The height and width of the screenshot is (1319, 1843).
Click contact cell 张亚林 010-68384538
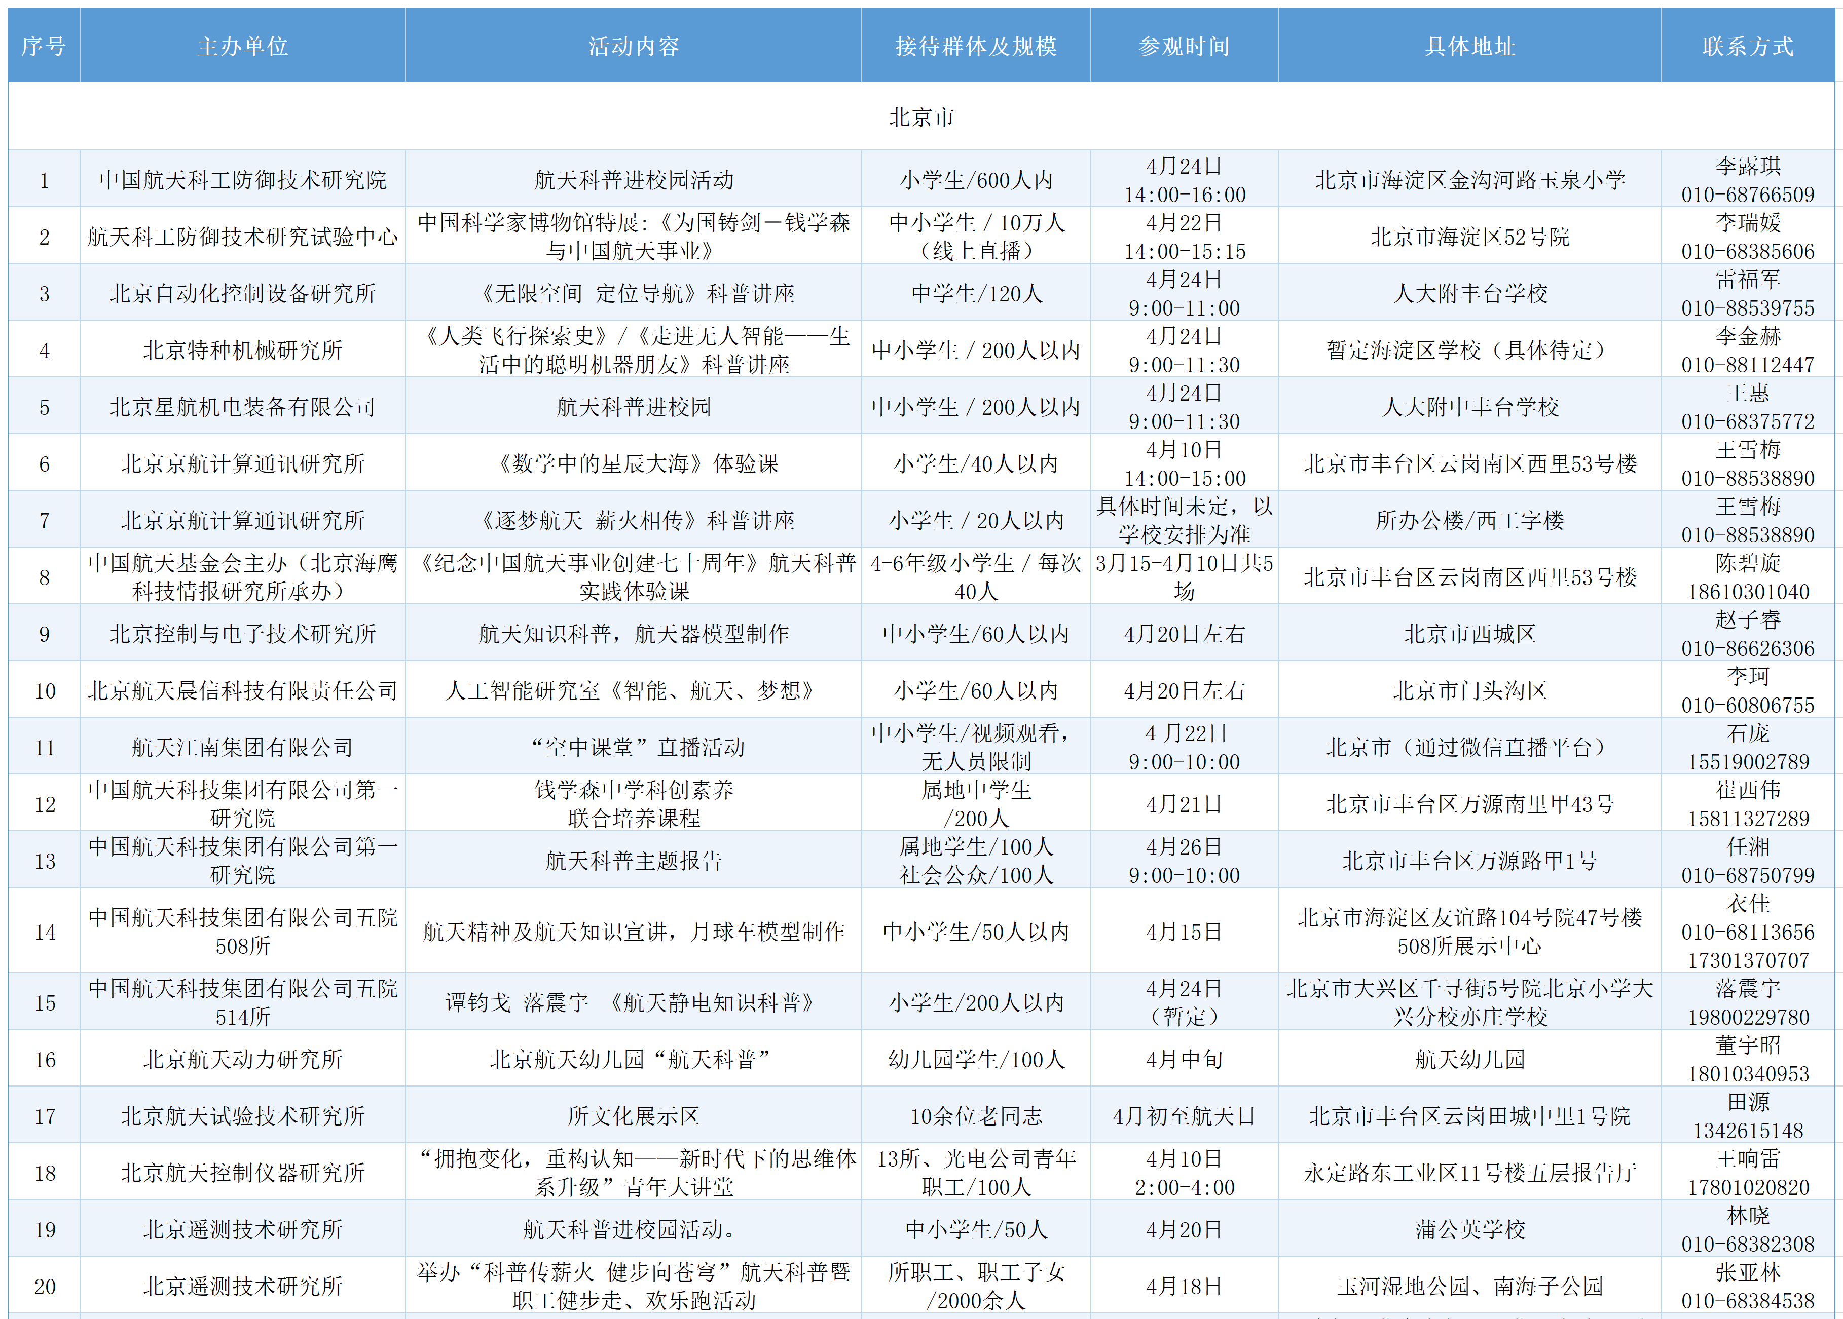(1747, 1287)
